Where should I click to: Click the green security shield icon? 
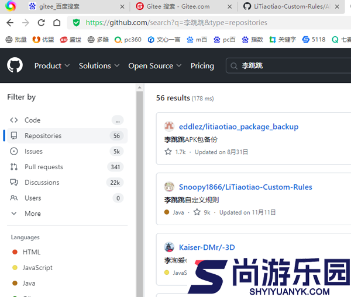(76, 23)
